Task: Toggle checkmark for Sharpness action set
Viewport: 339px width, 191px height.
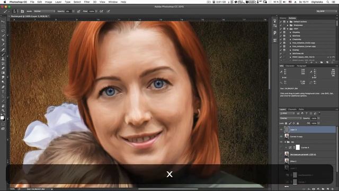Action: pyautogui.click(x=281, y=25)
